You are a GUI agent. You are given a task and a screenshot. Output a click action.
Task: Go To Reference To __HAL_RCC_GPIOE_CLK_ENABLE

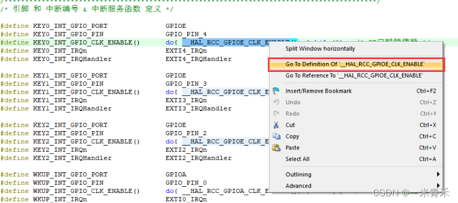356,75
